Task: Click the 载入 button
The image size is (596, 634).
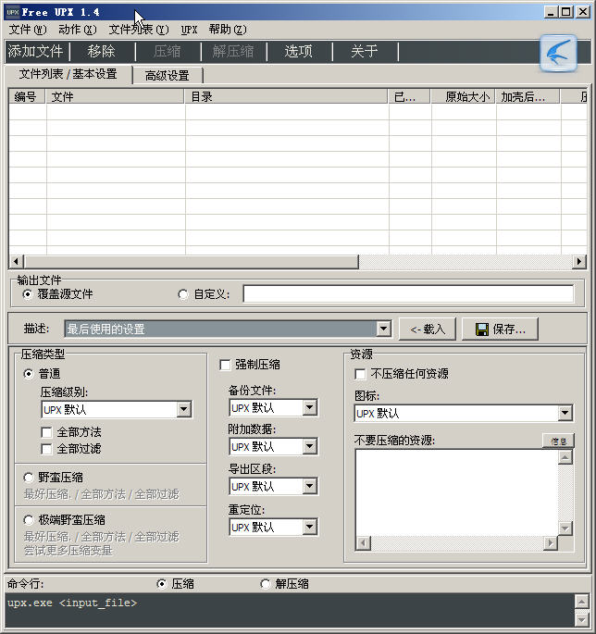Action: click(428, 329)
